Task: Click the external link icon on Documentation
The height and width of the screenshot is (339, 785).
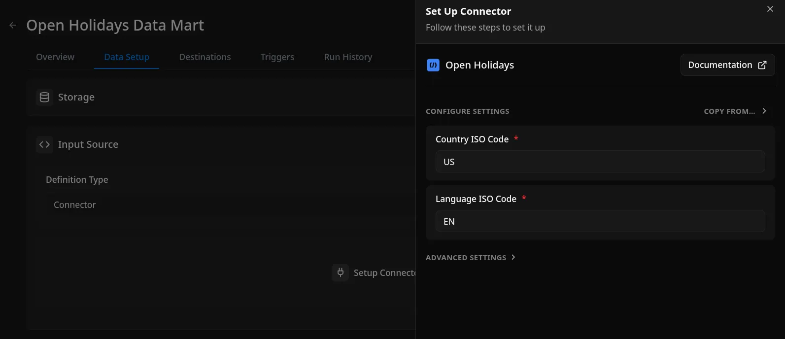Action: point(762,65)
